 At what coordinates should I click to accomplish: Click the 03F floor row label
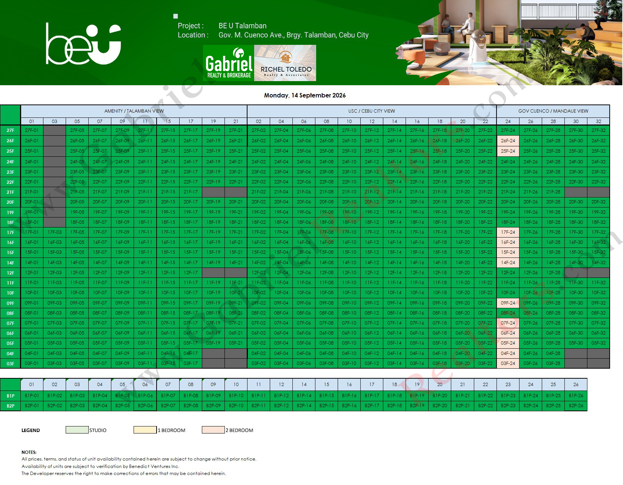[10, 363]
